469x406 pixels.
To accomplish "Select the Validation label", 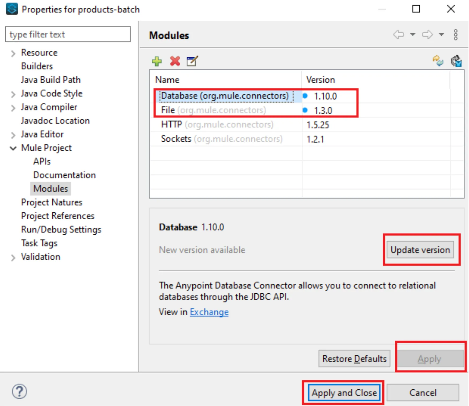I will (41, 257).
